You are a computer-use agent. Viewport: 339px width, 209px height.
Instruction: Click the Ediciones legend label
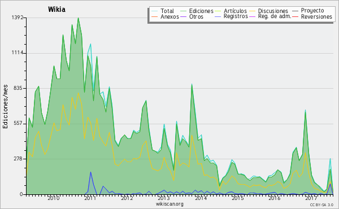pyautogui.click(x=201, y=11)
